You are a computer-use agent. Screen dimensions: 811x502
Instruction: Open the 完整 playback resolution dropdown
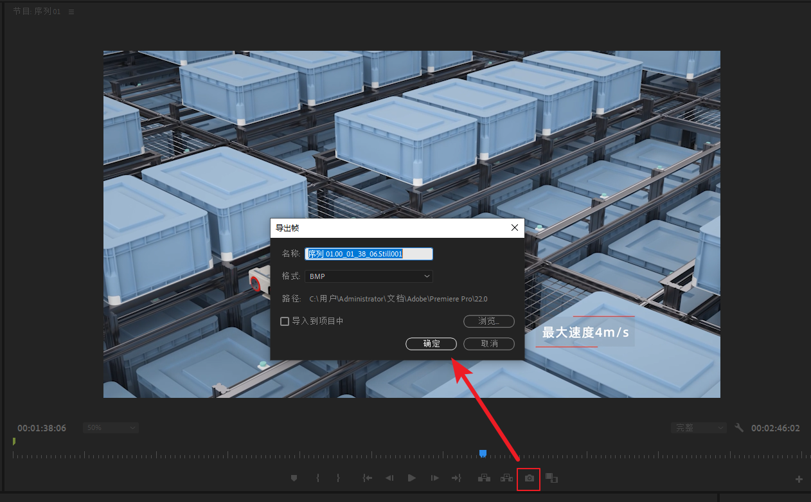pos(698,428)
